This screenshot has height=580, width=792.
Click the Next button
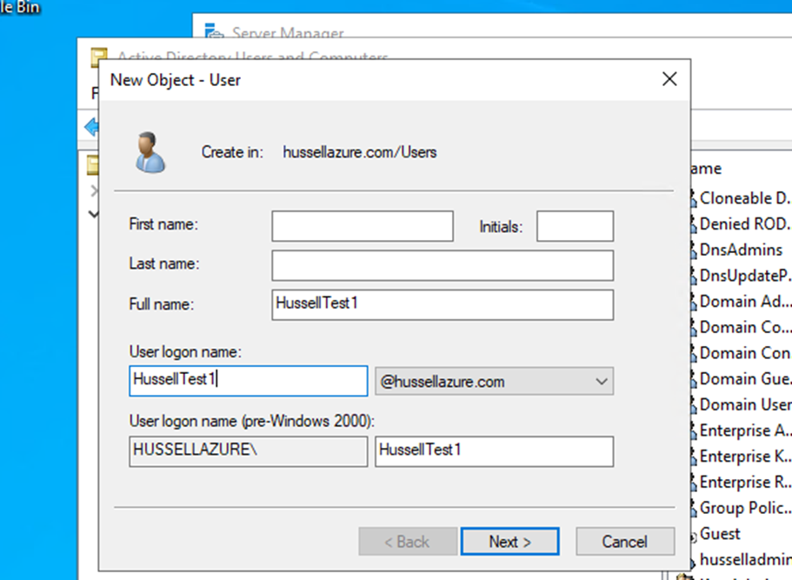509,541
